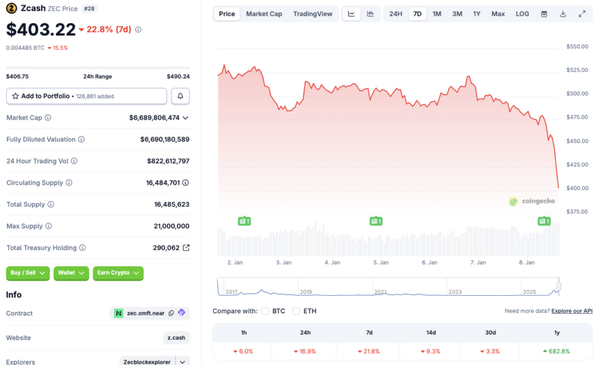
Task: Enable the BTC comparison checkbox
Action: click(265, 311)
